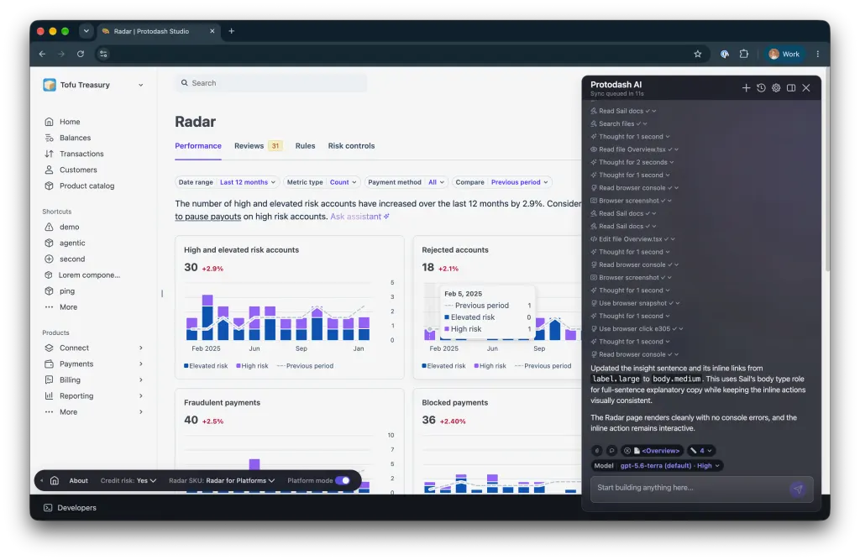This screenshot has height=560, width=860.
Task: Expand Edit file Overview.tsx step
Action: pos(632,239)
